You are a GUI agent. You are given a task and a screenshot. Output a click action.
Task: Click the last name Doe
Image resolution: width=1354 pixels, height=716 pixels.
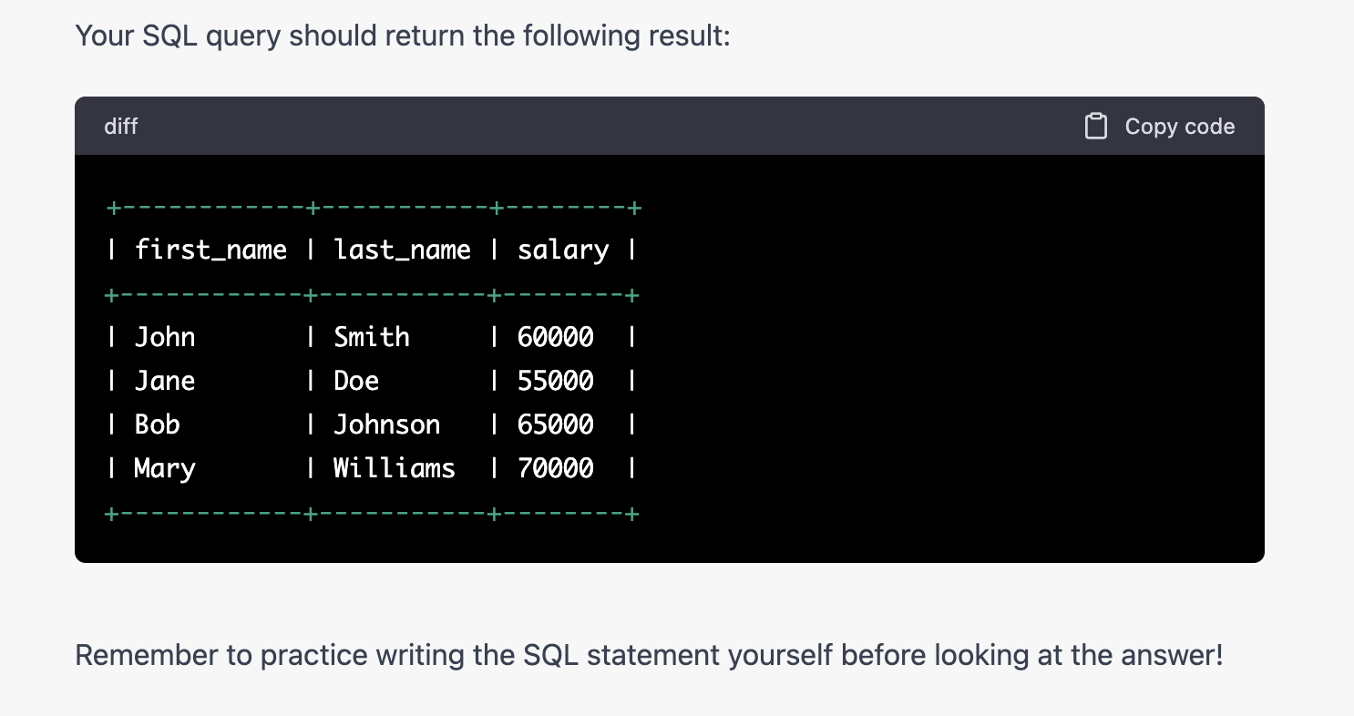point(356,381)
